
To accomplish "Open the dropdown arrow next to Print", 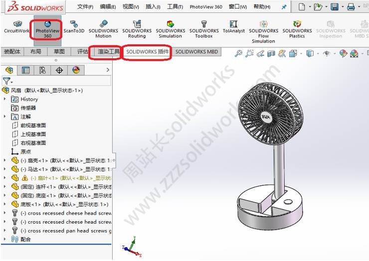I will [x=359, y=6].
